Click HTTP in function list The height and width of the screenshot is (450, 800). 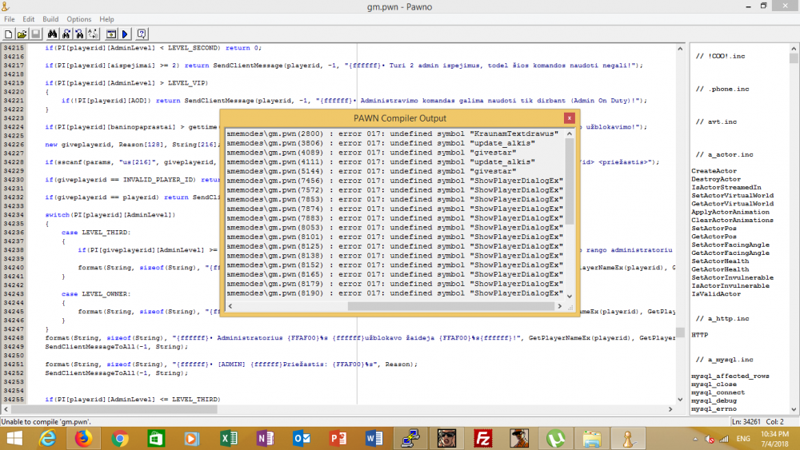coord(699,335)
